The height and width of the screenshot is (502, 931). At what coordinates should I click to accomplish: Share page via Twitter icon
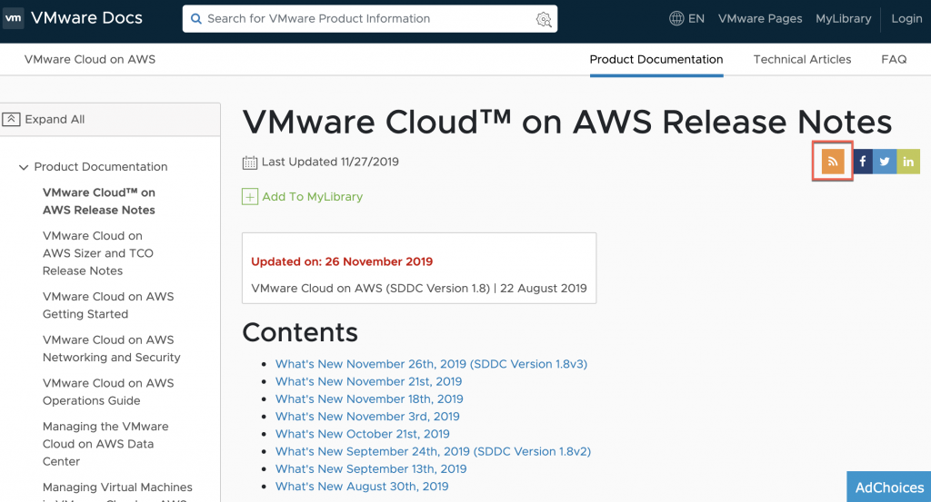[885, 162]
